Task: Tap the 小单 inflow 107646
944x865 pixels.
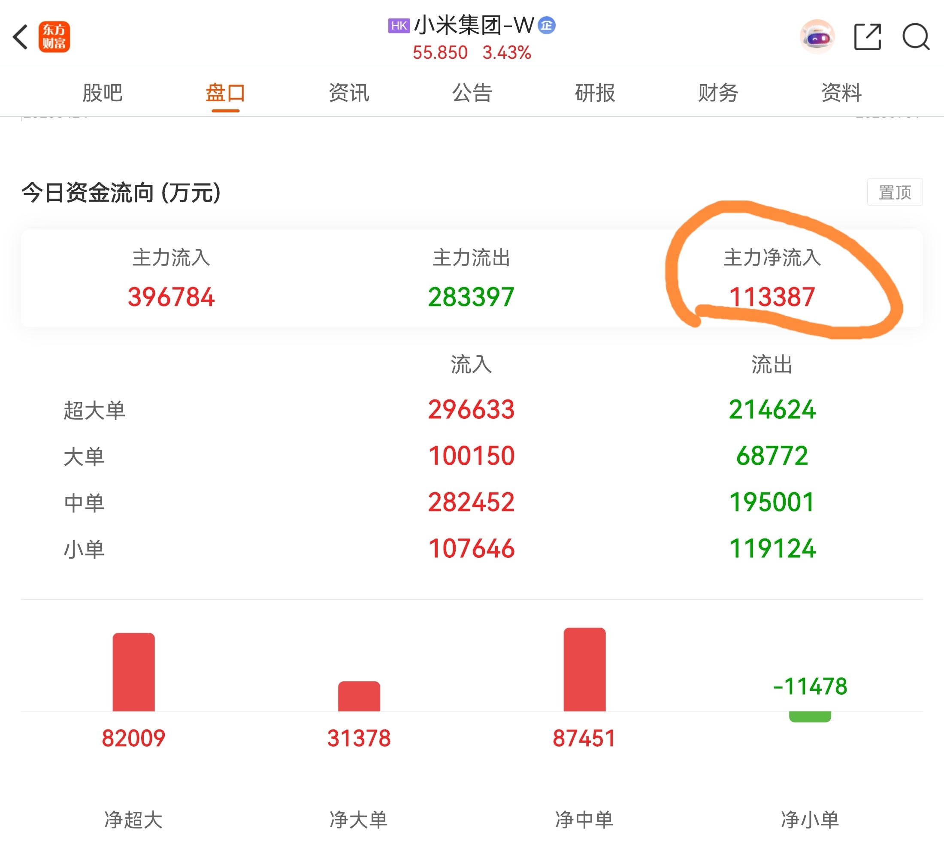Action: pyautogui.click(x=472, y=549)
